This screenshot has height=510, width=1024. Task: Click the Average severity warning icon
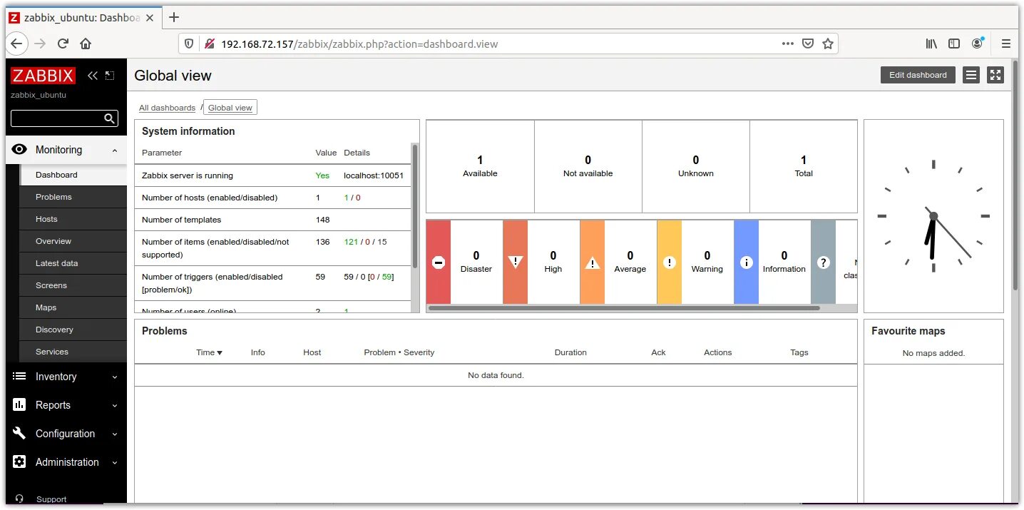tap(593, 262)
